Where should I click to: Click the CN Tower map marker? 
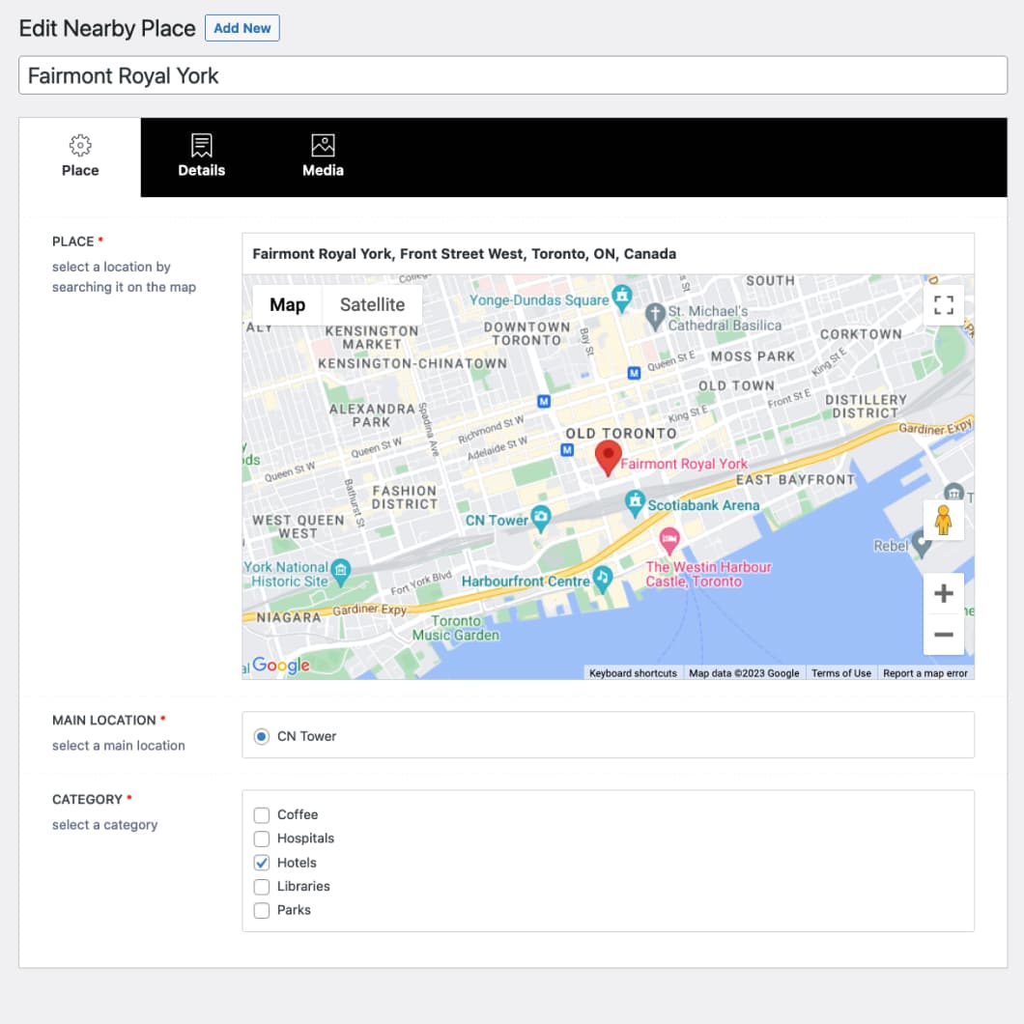[541, 519]
